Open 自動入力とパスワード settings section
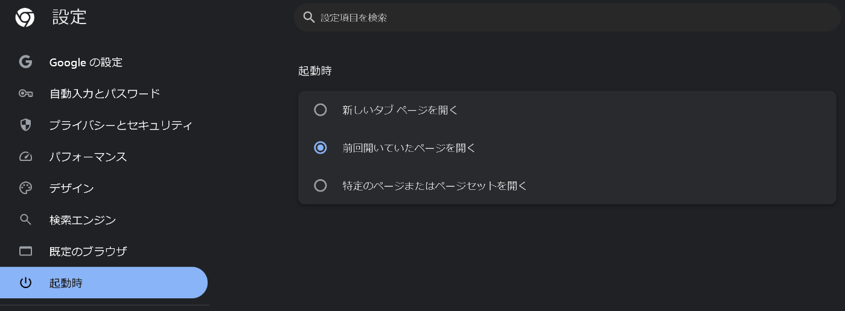This screenshot has height=311, width=845. tap(104, 93)
